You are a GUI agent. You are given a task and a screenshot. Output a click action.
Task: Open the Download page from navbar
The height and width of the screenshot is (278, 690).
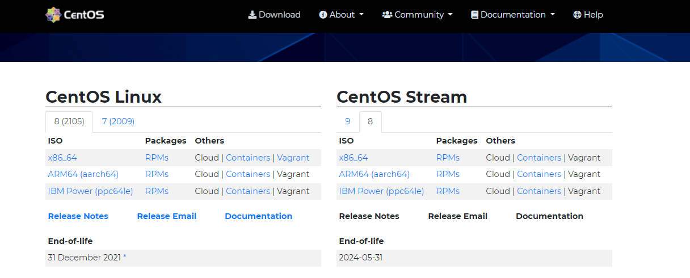275,15
